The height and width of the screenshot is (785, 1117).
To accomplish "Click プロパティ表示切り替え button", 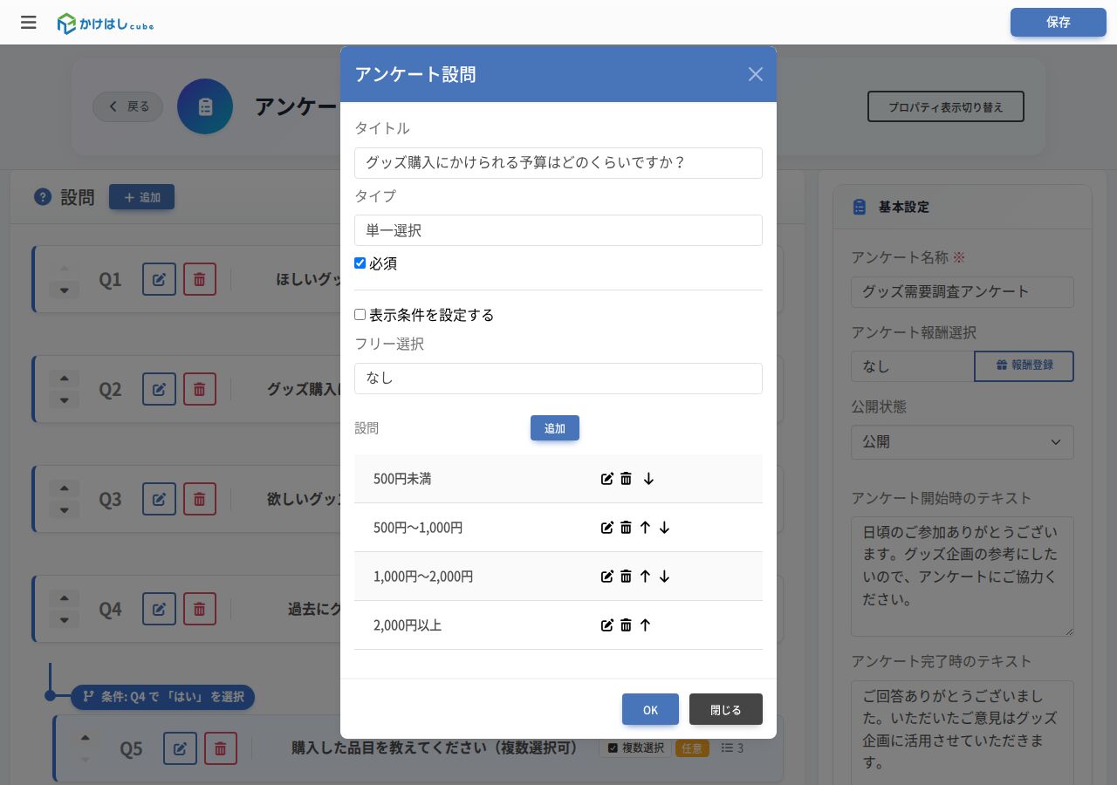I will click(946, 106).
